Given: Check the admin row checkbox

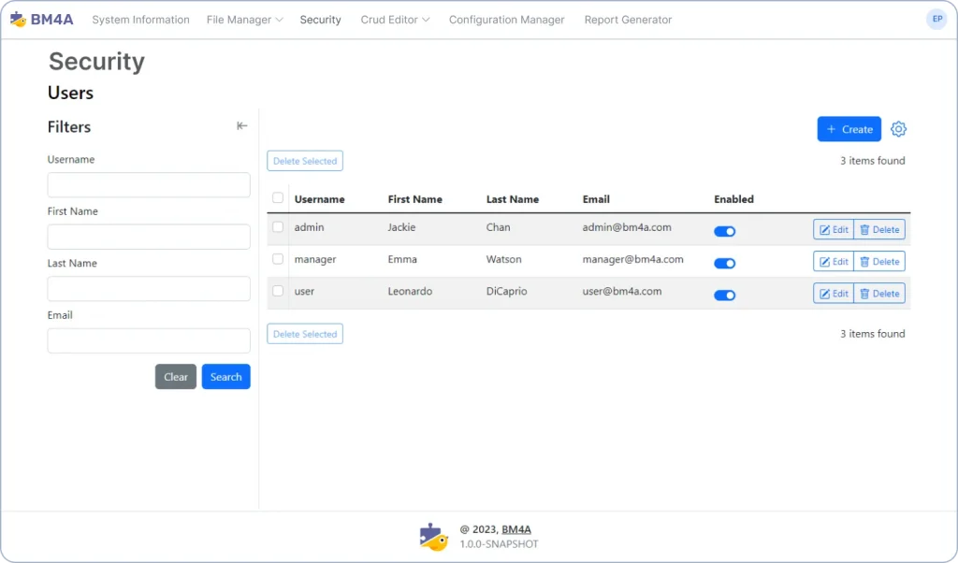Looking at the screenshot, I should (278, 227).
